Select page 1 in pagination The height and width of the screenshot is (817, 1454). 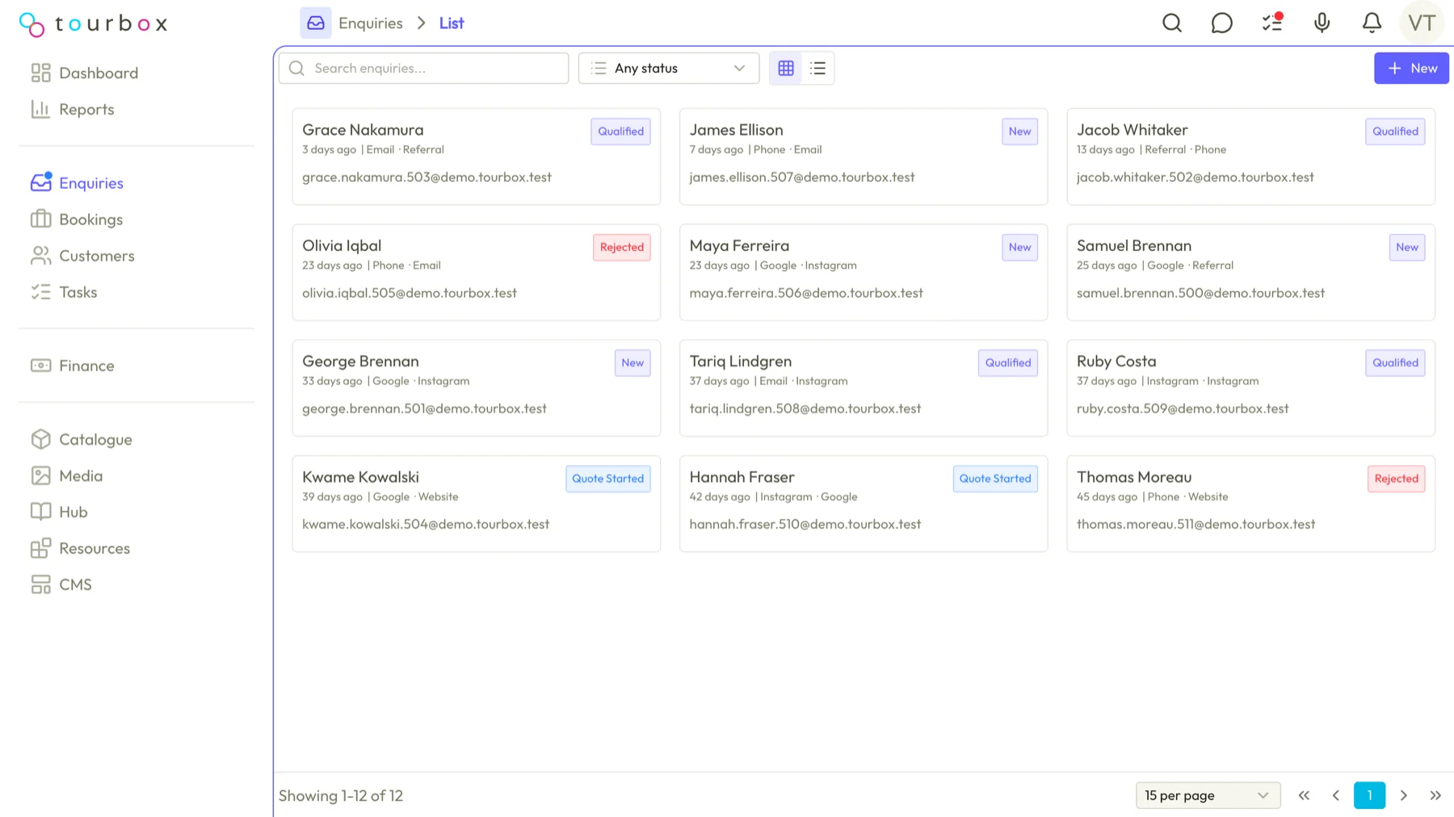[x=1369, y=795]
